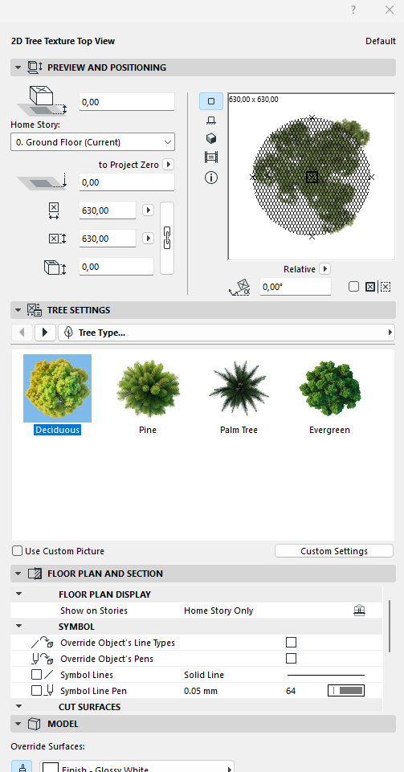Image resolution: width=404 pixels, height=772 pixels.
Task: Tick the Symbol Line Pen row checkbox
Action: click(36, 691)
